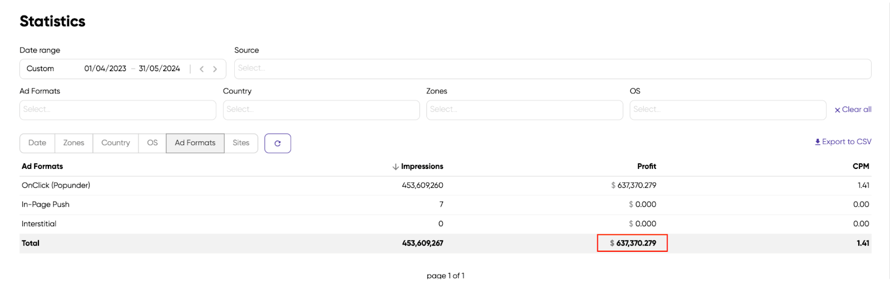Open the Zones filter dropdown

coord(524,110)
